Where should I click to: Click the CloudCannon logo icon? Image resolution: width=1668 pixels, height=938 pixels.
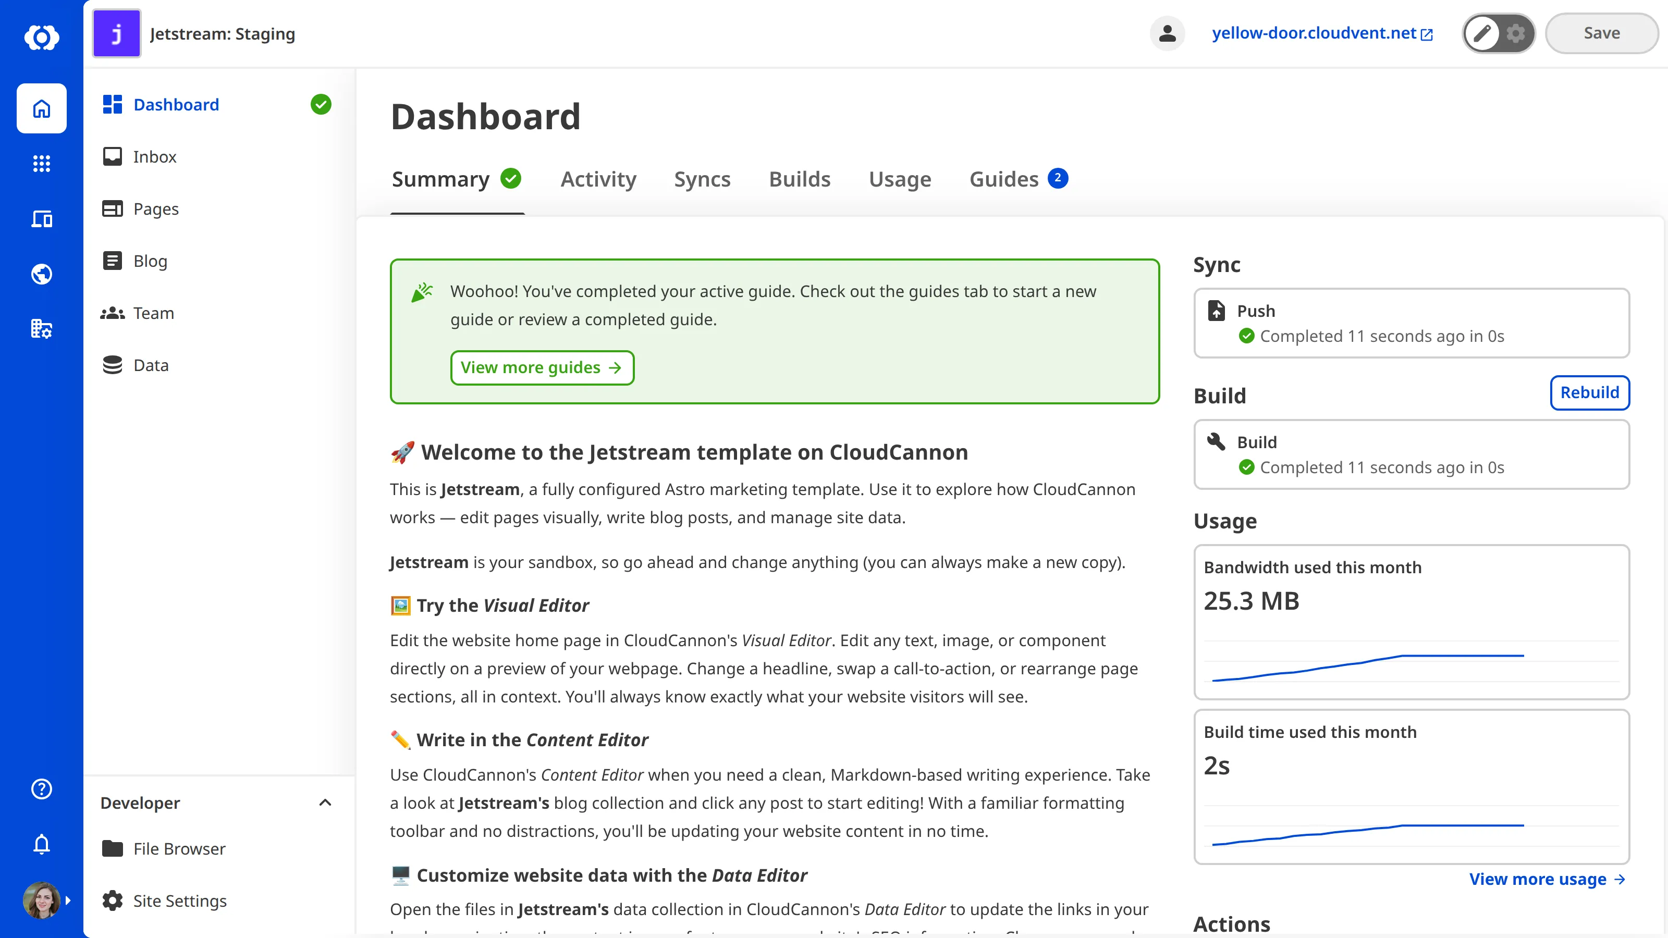pos(42,37)
